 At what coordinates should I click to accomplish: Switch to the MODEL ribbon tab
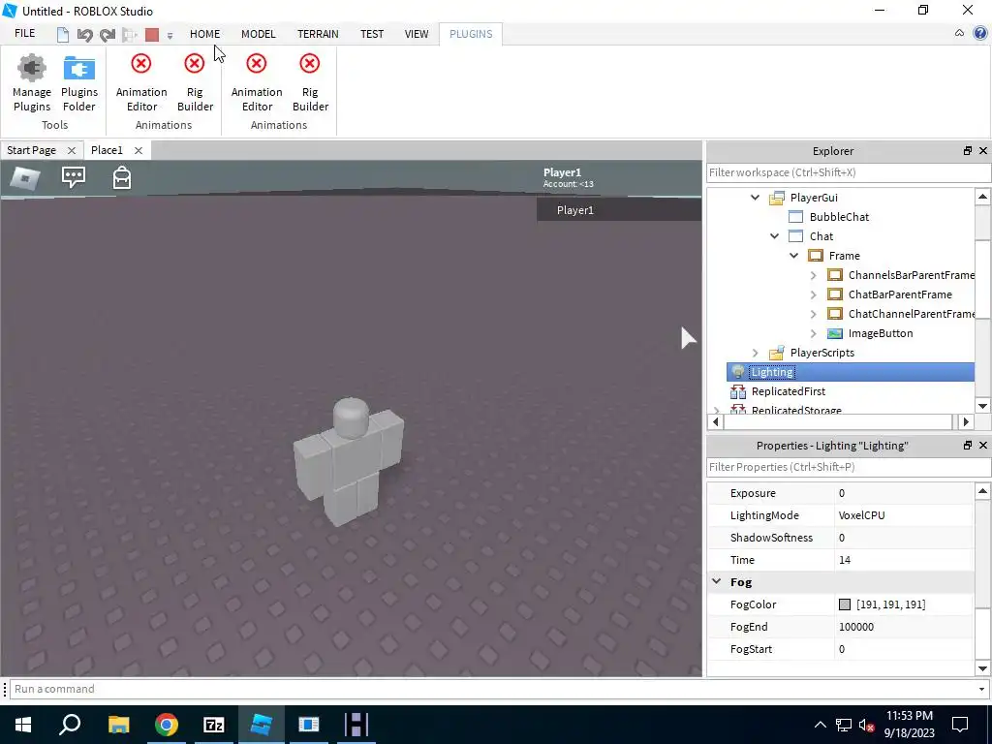[258, 34]
